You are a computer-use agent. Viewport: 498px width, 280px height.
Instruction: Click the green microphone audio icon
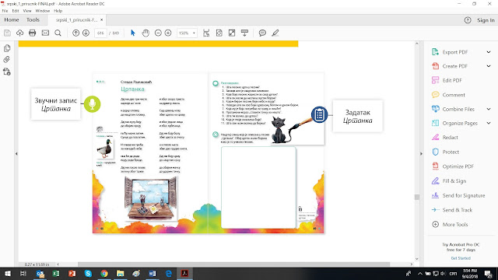point(92,103)
